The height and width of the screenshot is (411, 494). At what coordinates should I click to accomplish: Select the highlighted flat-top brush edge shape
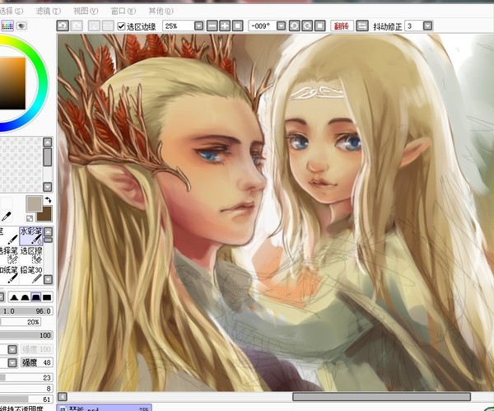(36, 297)
